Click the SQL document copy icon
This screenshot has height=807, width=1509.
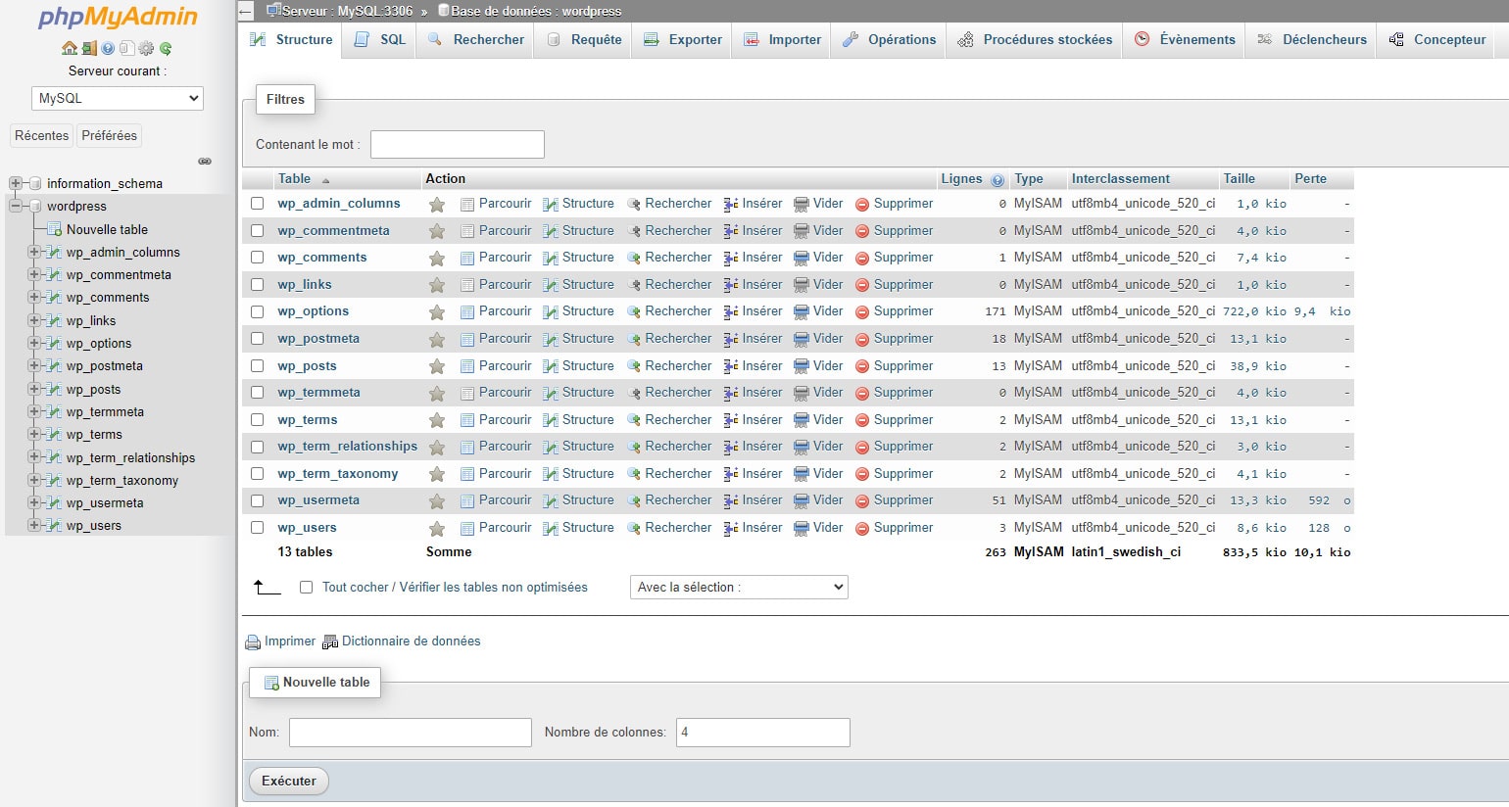(x=126, y=48)
